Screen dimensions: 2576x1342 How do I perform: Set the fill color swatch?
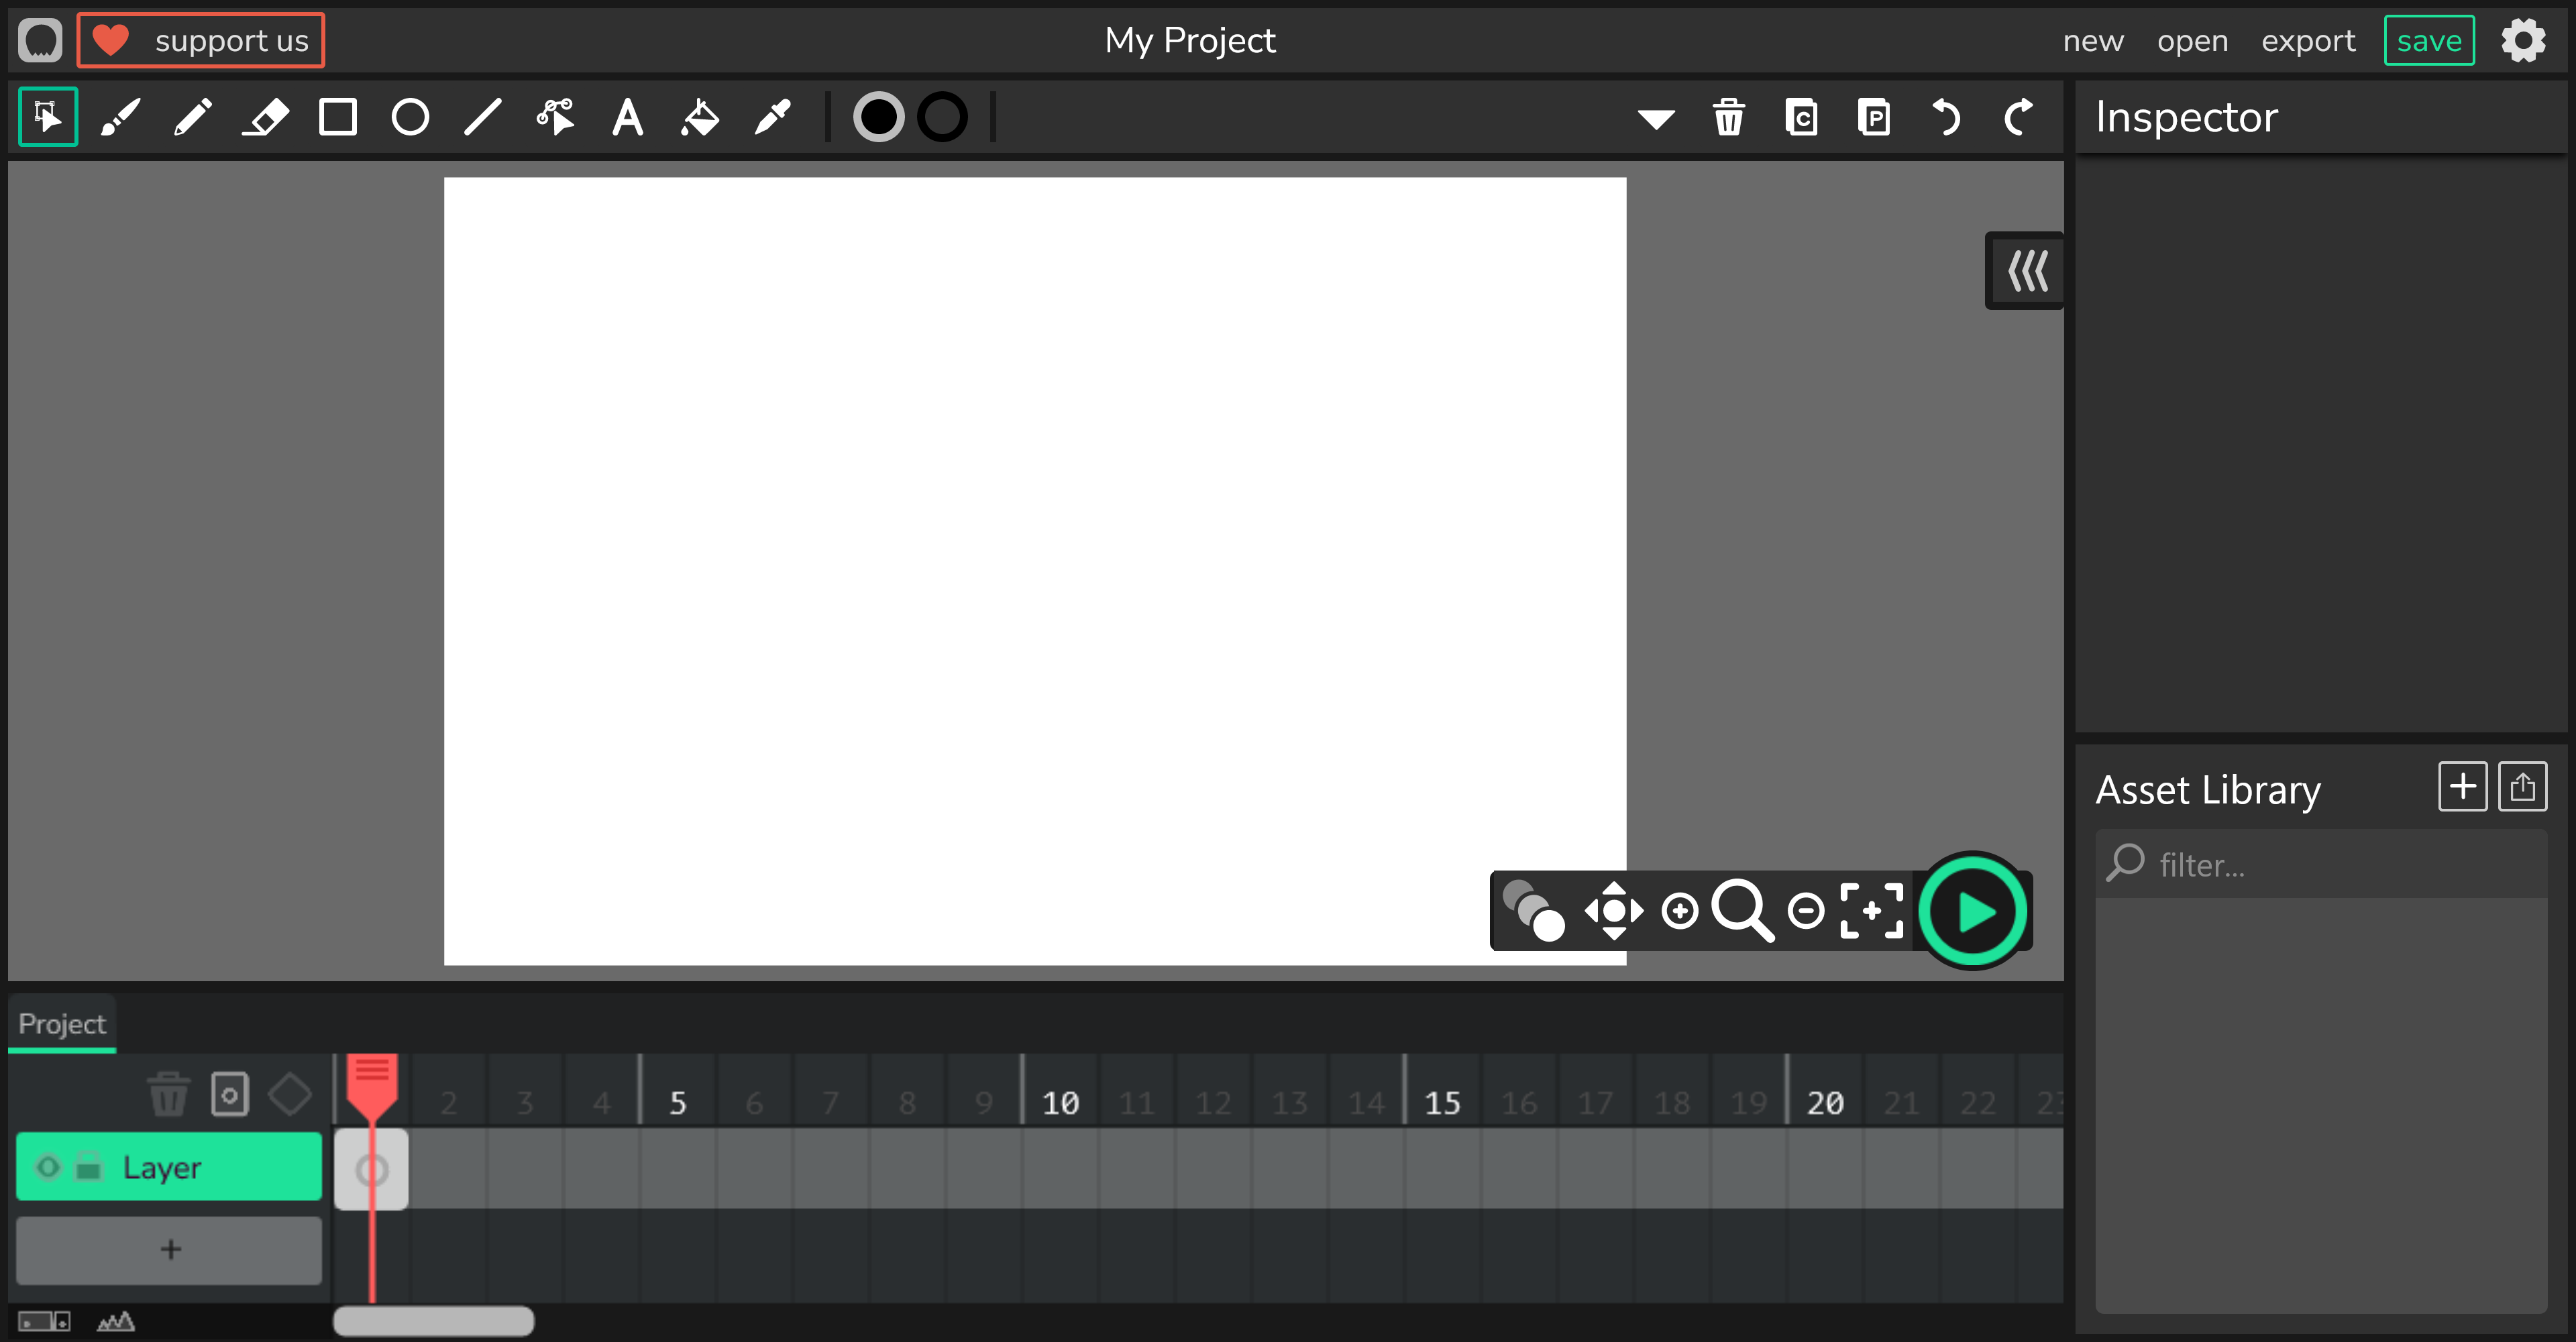[x=879, y=117]
